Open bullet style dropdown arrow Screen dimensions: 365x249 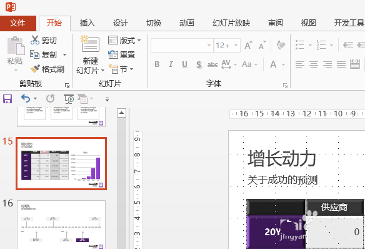[x=310, y=45]
